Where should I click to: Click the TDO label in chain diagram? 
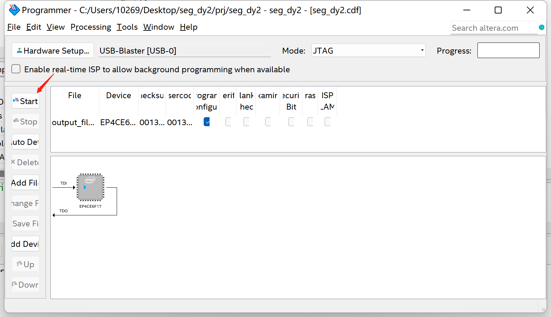64,211
